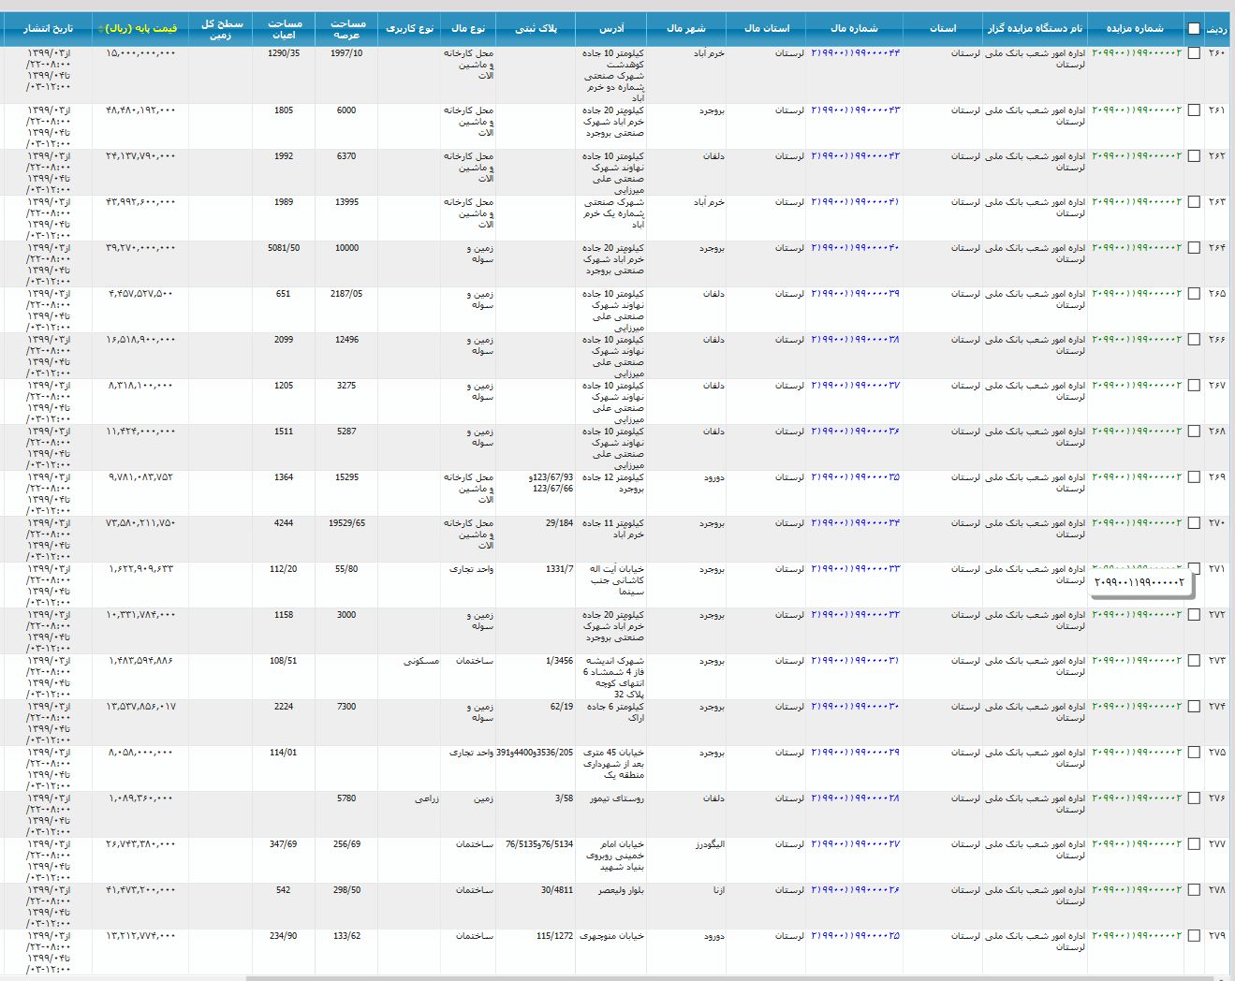
Task: Open the auction number link in row ۲۶۲
Action: [1137, 156]
